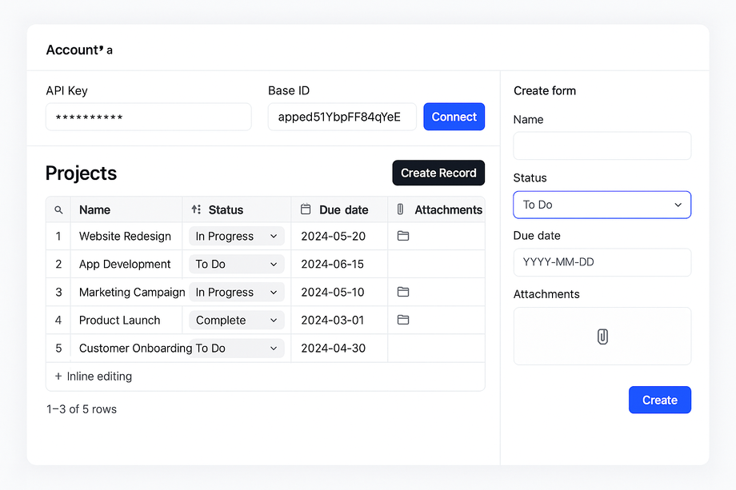This screenshot has height=490, width=736.
Task: Click the paperclip icon in Attachments header
Action: [401, 209]
